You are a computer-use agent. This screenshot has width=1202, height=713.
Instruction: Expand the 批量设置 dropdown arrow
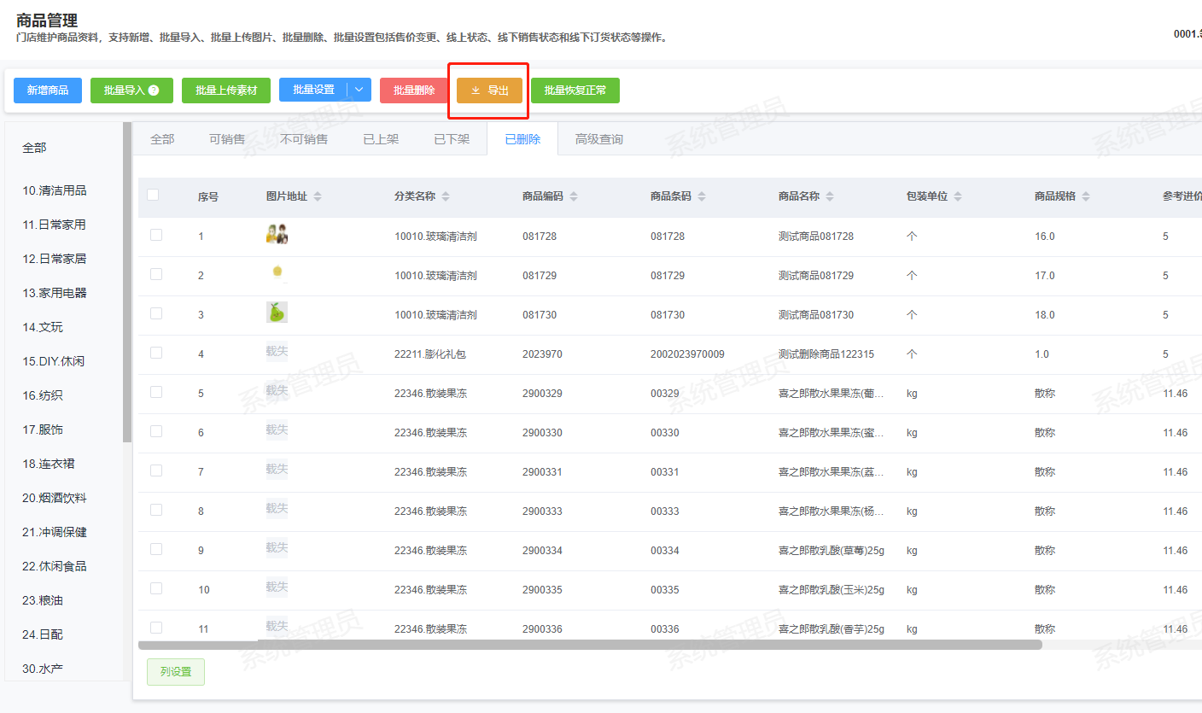coord(359,90)
